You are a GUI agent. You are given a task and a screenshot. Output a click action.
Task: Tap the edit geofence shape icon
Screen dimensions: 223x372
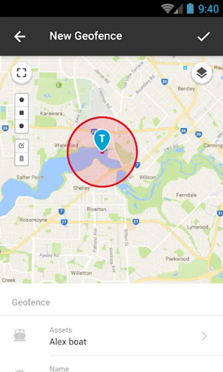[x=21, y=145]
